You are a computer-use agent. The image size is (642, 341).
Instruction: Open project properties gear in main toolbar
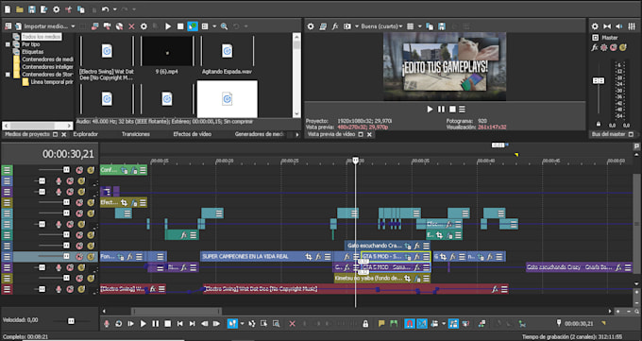(x=56, y=9)
